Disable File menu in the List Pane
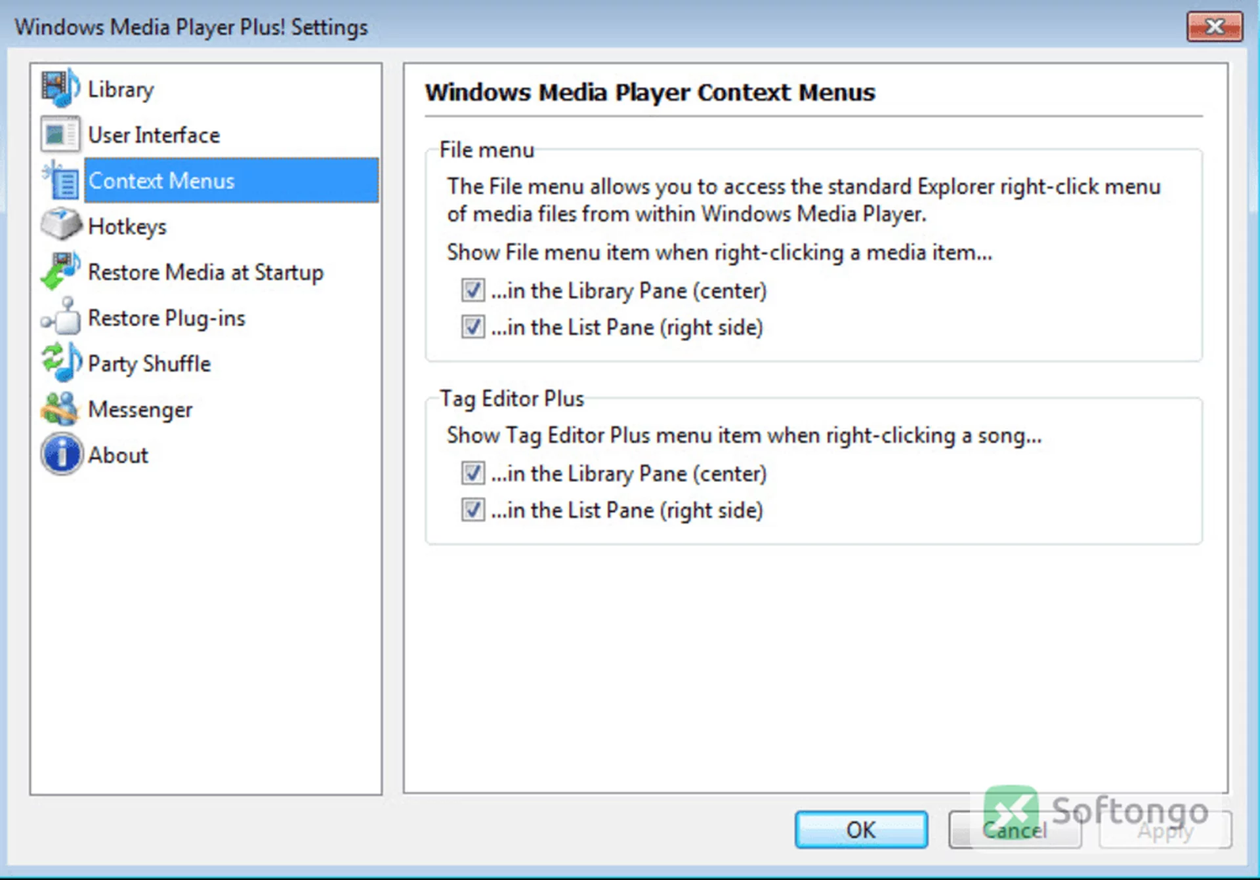The width and height of the screenshot is (1260, 880). (x=472, y=327)
